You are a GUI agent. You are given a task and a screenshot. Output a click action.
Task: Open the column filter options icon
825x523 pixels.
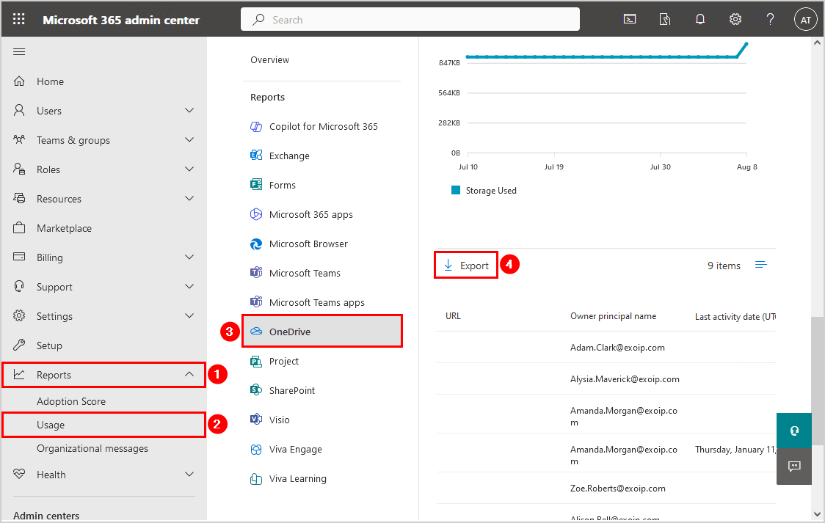tap(761, 265)
